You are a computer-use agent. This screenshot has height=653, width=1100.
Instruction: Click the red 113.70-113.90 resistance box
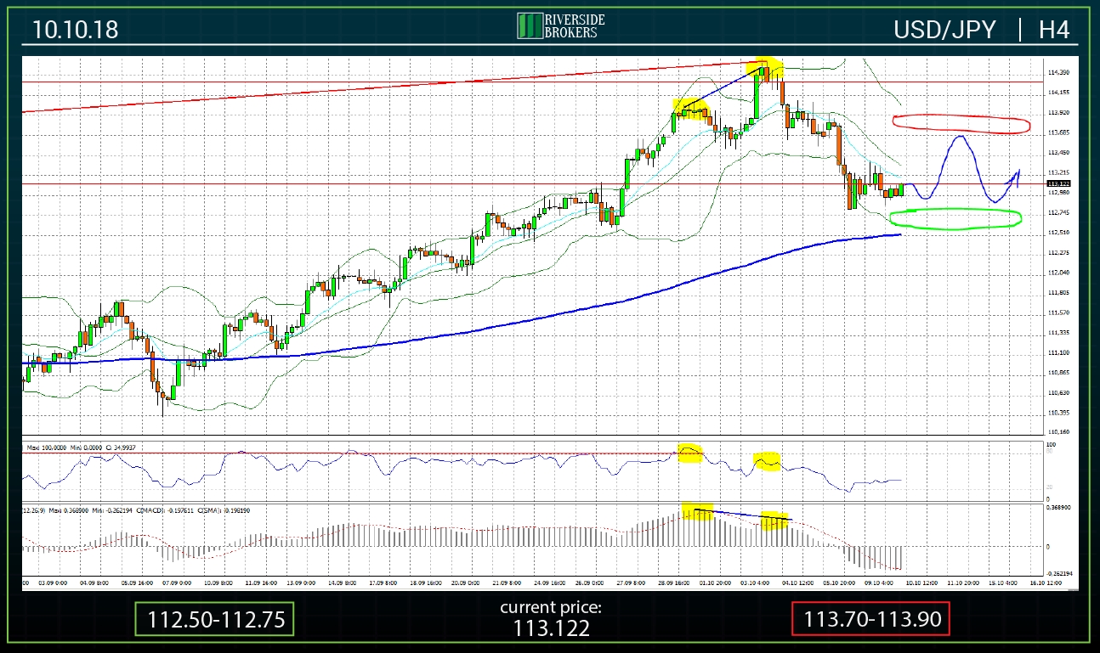870,619
